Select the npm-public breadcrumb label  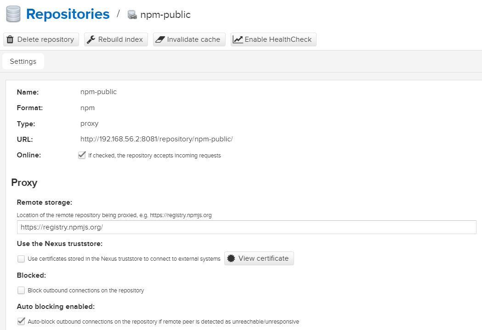point(165,15)
